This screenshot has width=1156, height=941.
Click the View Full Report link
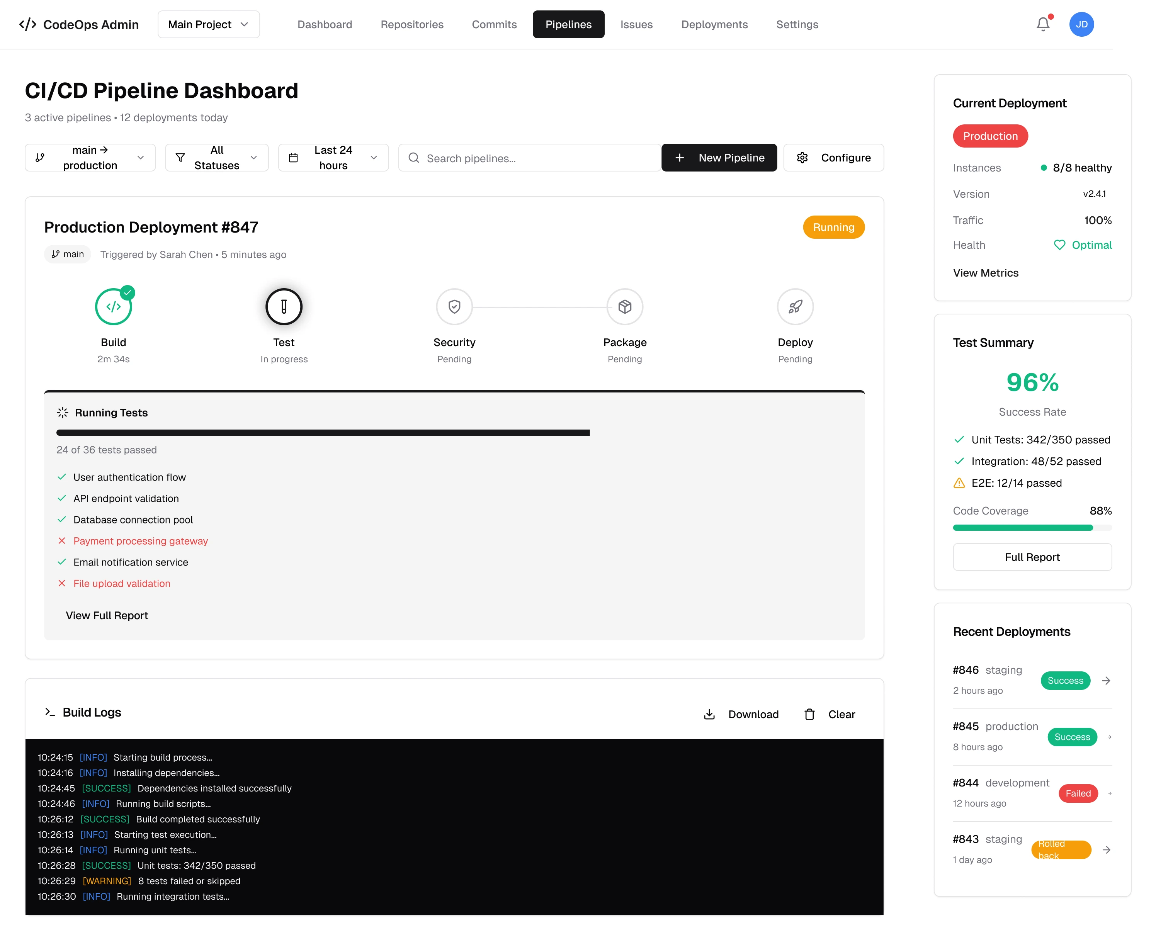(107, 615)
